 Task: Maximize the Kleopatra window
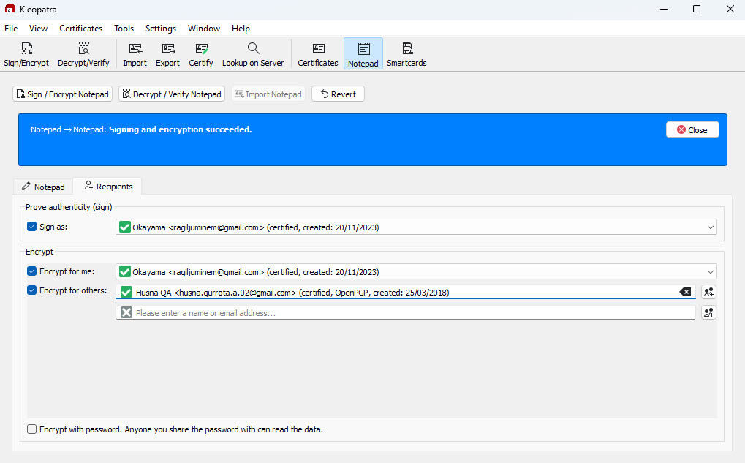click(x=697, y=9)
